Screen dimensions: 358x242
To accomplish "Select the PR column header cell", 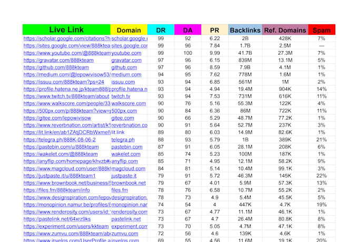I will pyautogui.click(x=215, y=30).
